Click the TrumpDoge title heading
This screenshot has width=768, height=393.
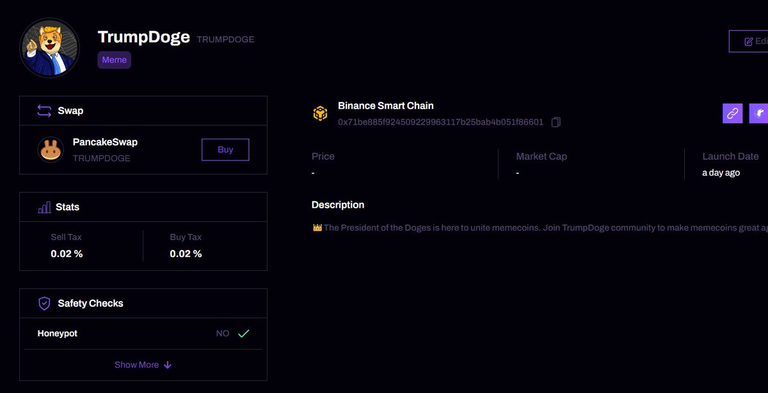pyautogui.click(x=144, y=37)
